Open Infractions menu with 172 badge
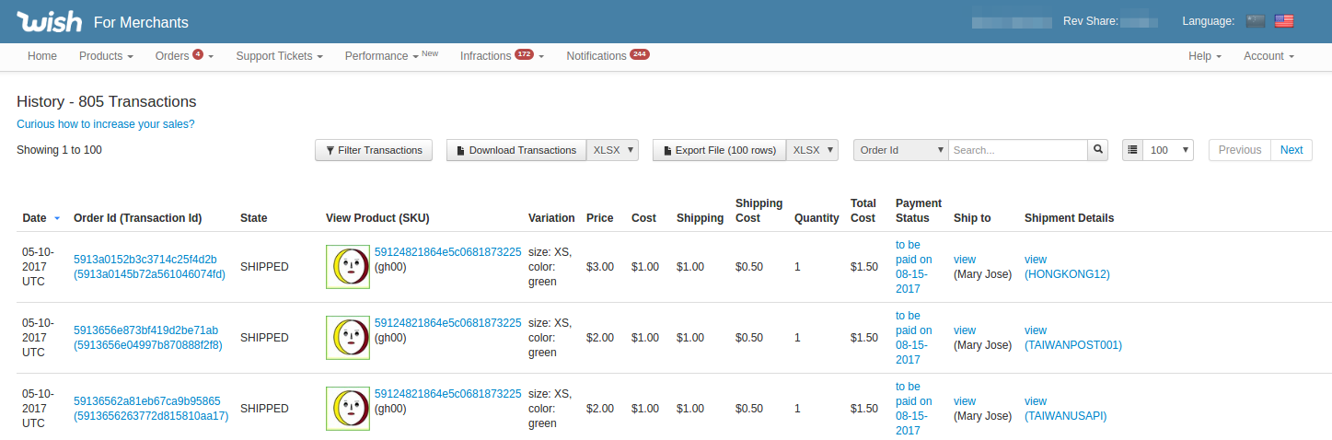 [x=502, y=56]
